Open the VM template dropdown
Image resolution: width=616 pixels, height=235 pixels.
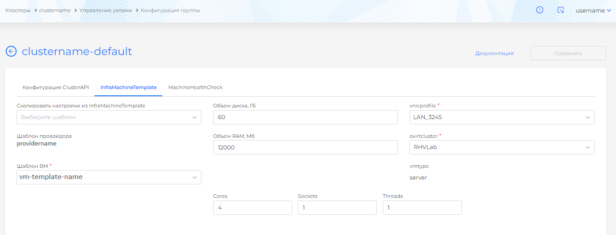click(x=109, y=177)
